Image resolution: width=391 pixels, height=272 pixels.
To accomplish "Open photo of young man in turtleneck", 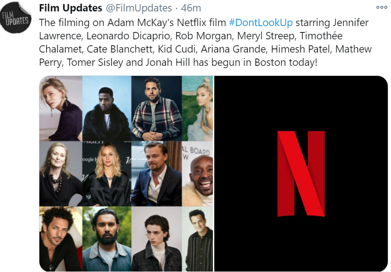I will click(157, 239).
